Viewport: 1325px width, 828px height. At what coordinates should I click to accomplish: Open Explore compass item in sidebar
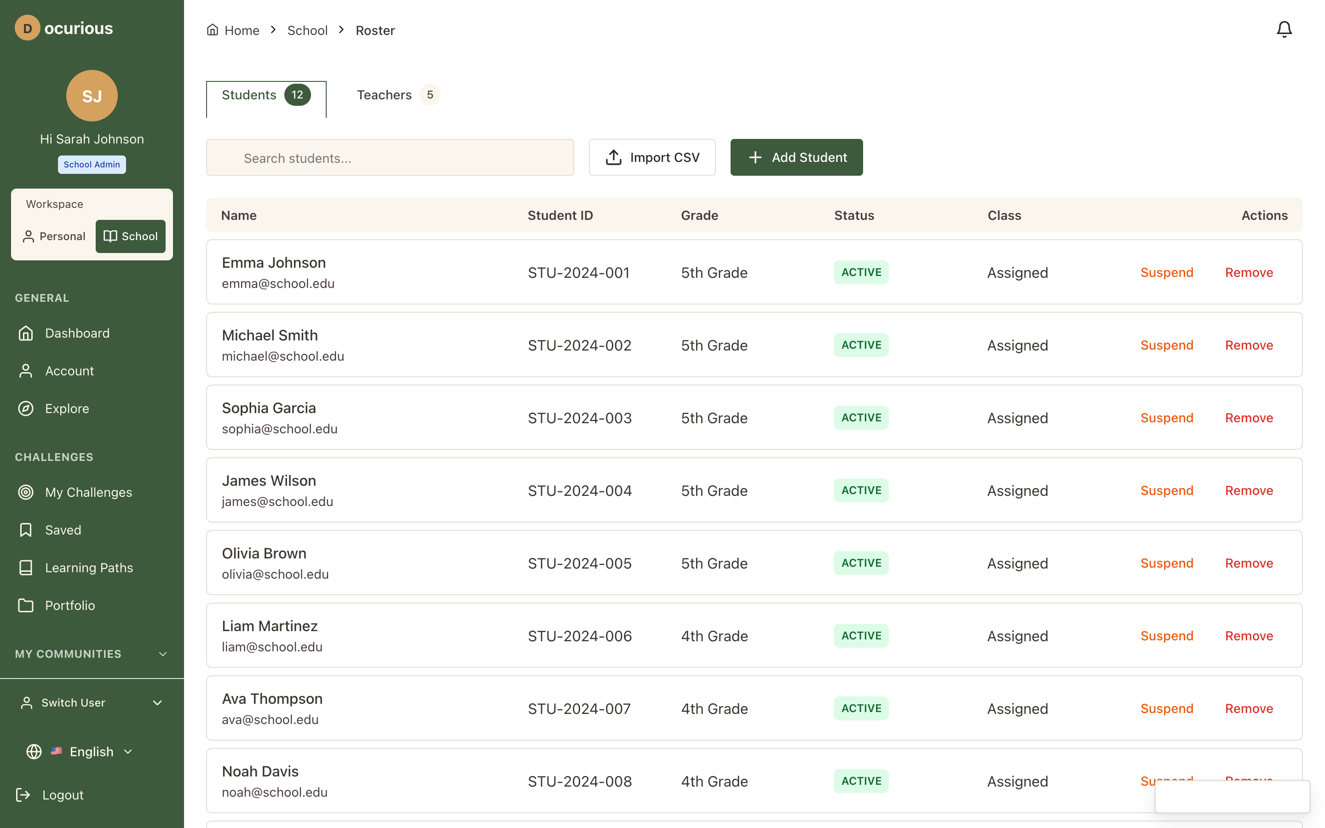tap(66, 408)
